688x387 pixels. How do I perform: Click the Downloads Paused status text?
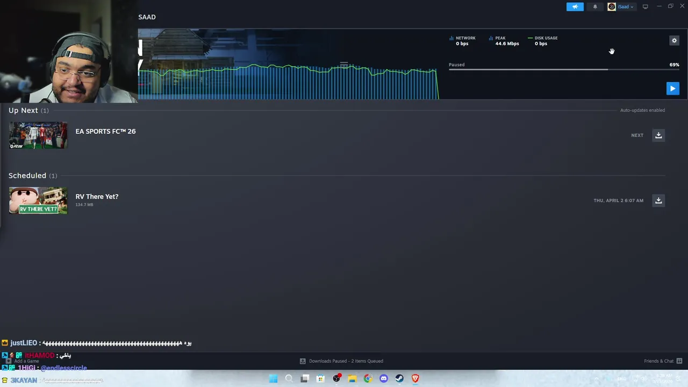[346, 361]
